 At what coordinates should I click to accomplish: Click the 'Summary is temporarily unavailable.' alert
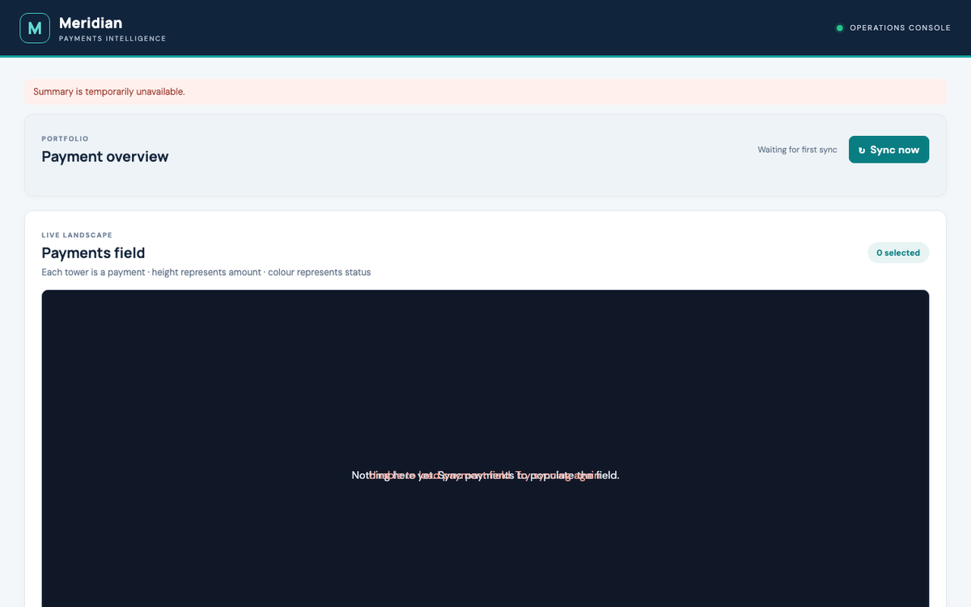coord(485,91)
